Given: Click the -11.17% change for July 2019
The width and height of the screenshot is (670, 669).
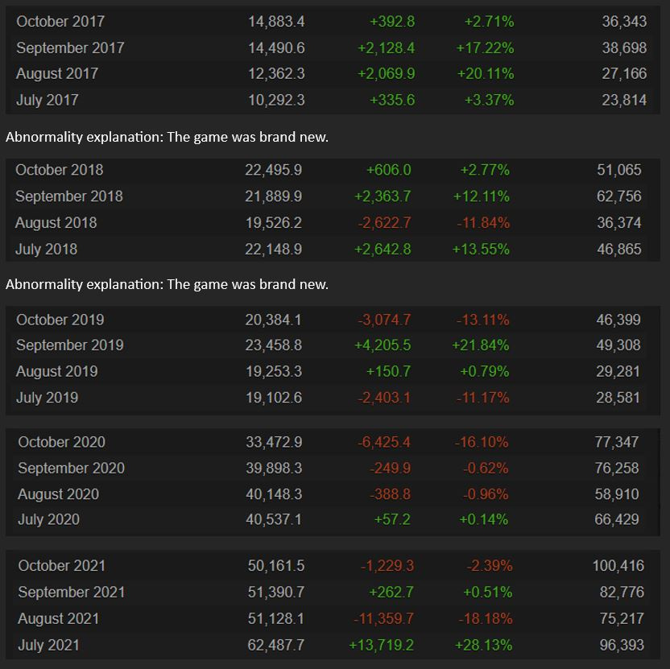Looking at the screenshot, I should pos(483,398).
